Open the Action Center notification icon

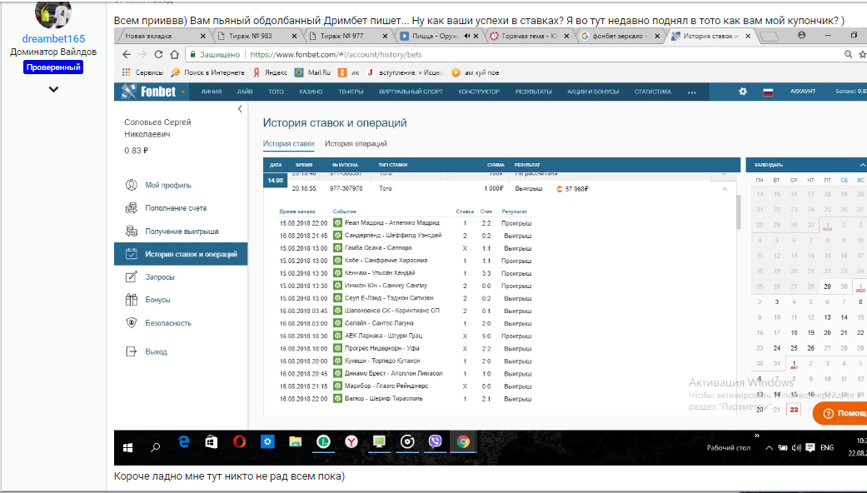(810, 448)
